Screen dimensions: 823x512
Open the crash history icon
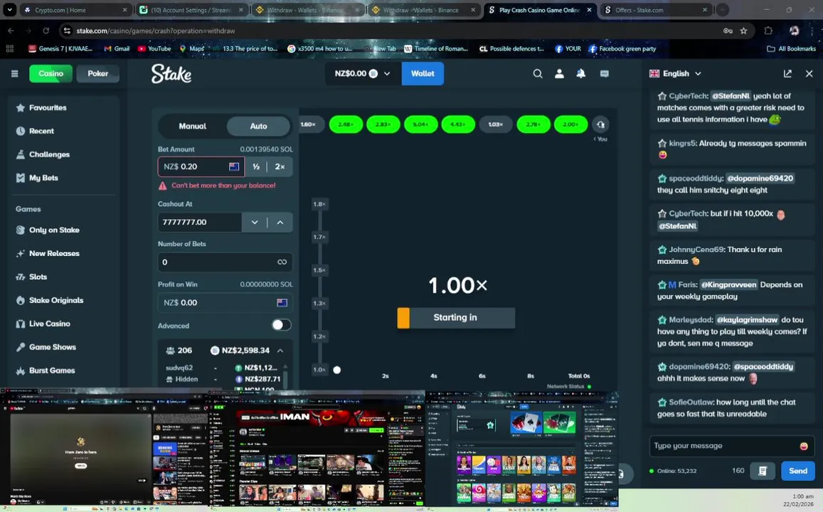tap(600, 124)
